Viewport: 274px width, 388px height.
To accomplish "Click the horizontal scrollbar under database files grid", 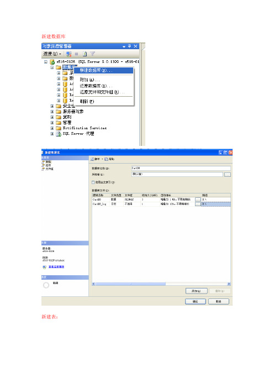I will [161, 284].
